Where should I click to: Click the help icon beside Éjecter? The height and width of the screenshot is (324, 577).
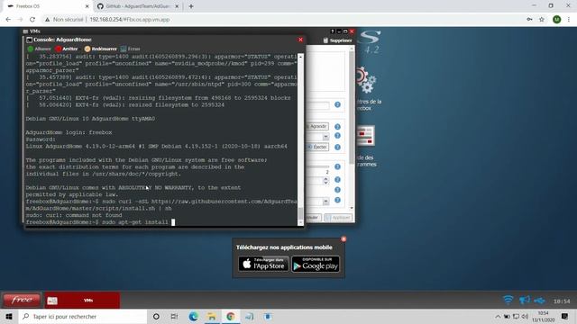[x=337, y=148]
